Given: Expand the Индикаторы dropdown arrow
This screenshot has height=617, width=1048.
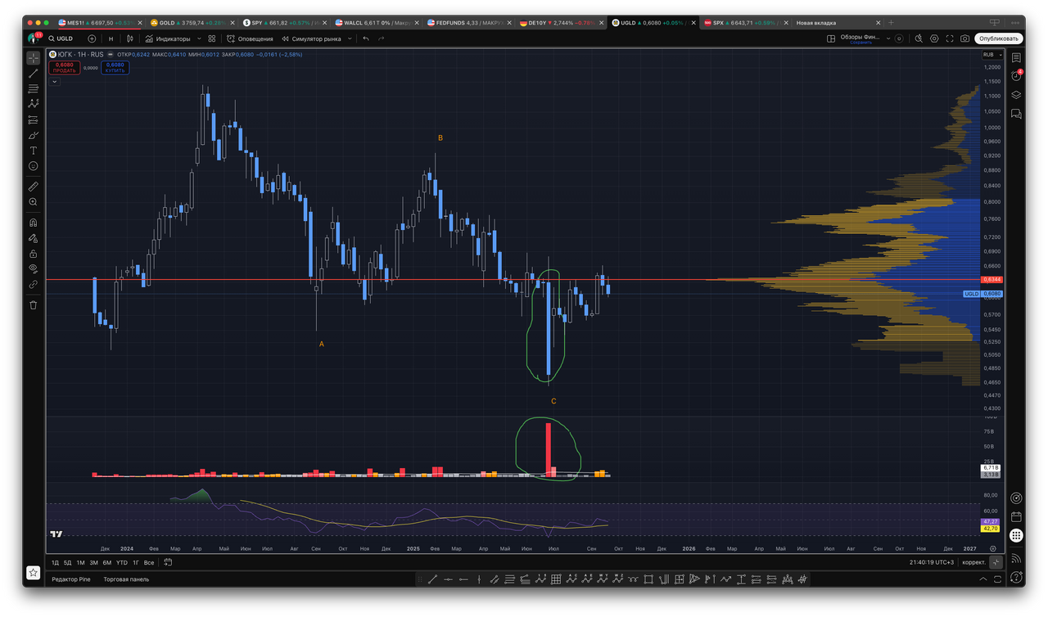Looking at the screenshot, I should click(x=201, y=38).
